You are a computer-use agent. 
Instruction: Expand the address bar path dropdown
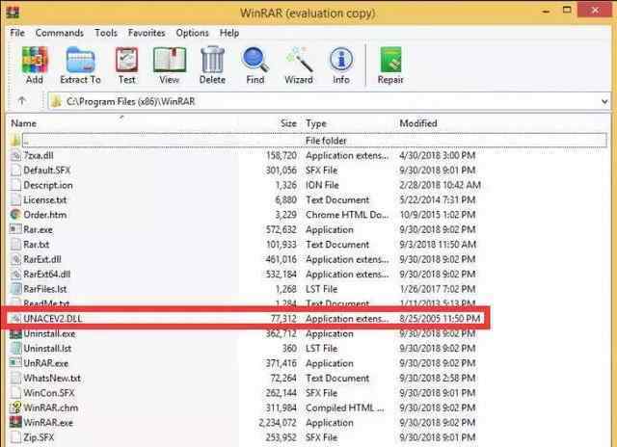click(604, 101)
